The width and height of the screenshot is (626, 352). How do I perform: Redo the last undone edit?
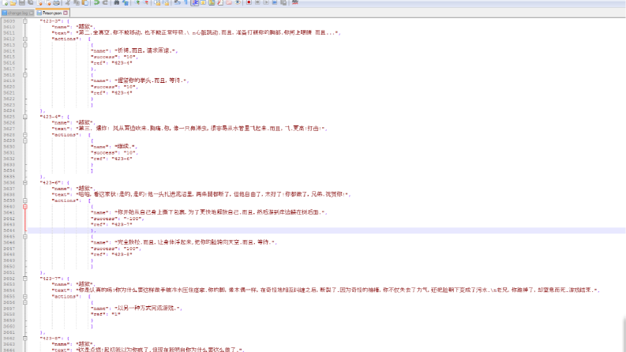[105, 2]
